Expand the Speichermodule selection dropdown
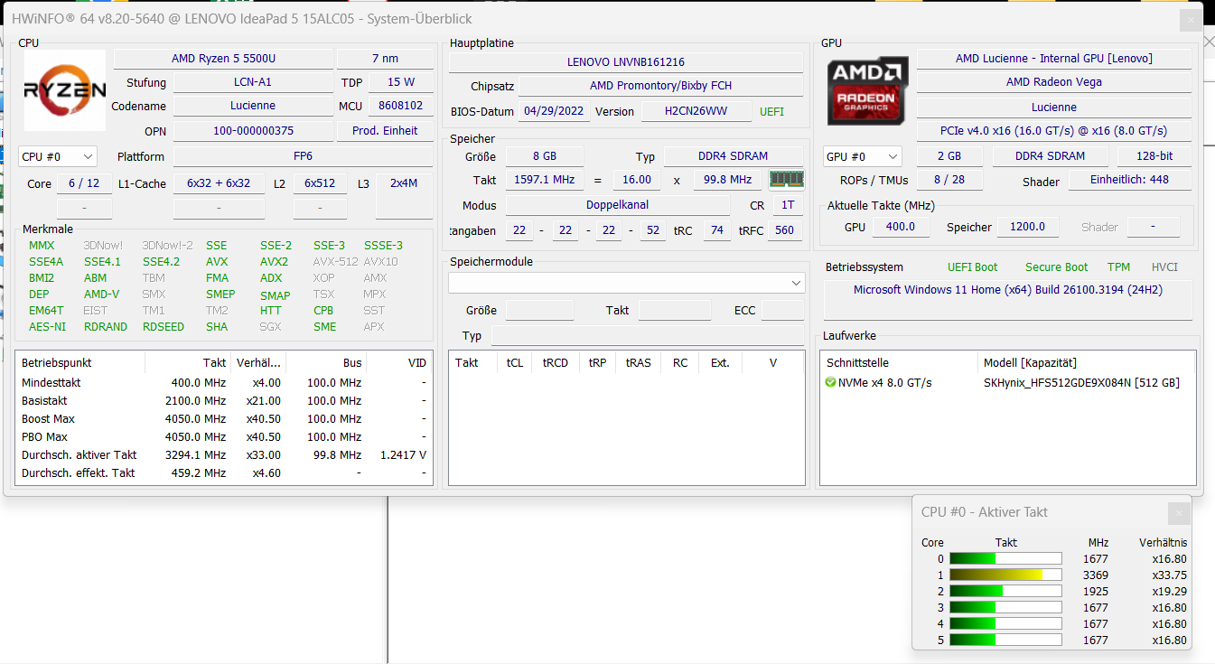The height and width of the screenshot is (664, 1215). 626,283
